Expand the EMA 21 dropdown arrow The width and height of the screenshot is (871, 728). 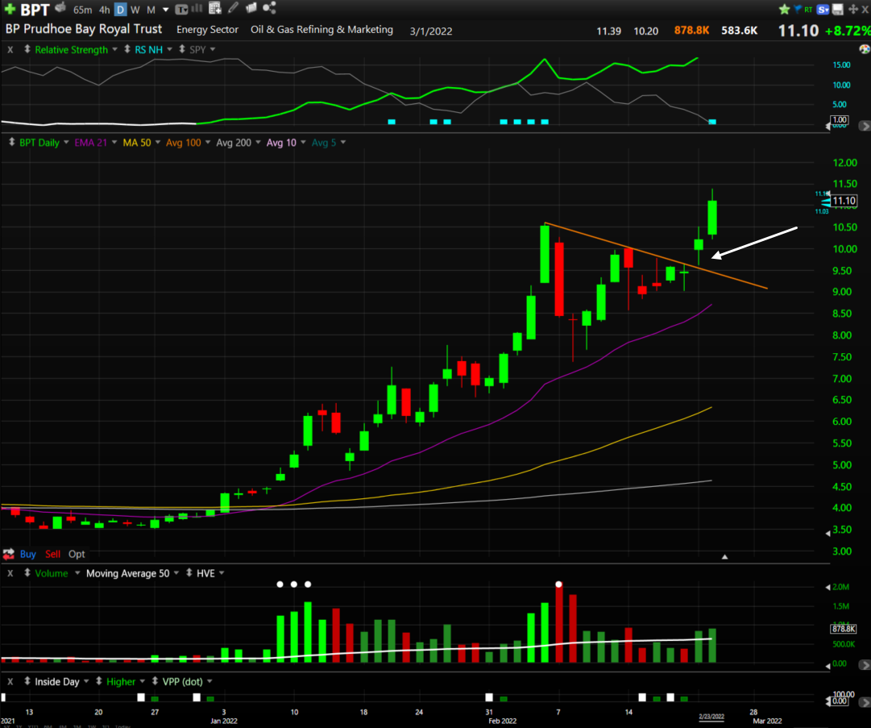pyautogui.click(x=114, y=143)
